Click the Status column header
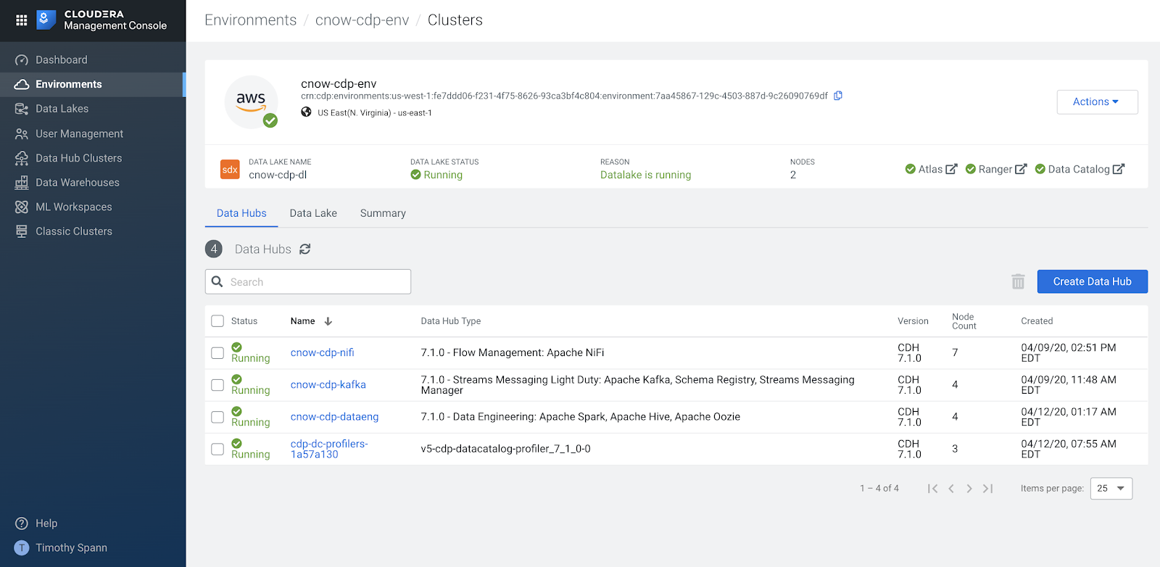The image size is (1160, 567). coord(244,321)
